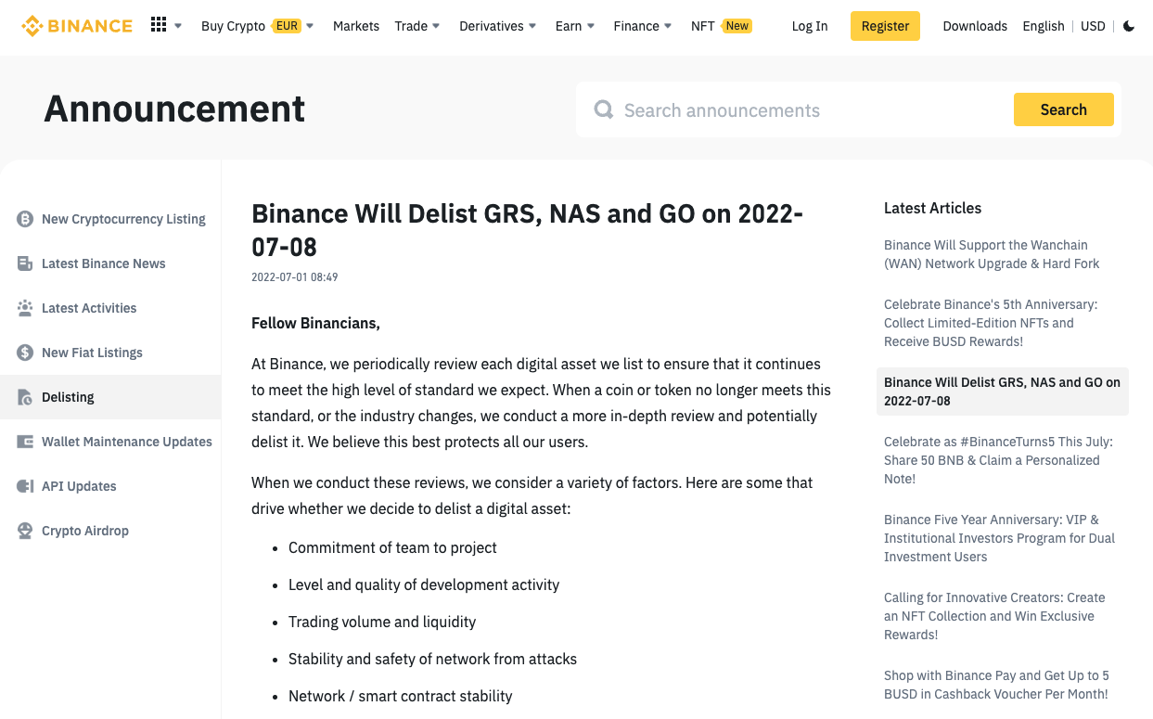
Task: Click the Delisting sidebar icon
Action: [25, 397]
